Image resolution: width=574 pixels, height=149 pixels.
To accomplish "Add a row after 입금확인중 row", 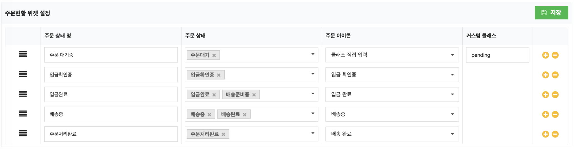I will point(545,75).
